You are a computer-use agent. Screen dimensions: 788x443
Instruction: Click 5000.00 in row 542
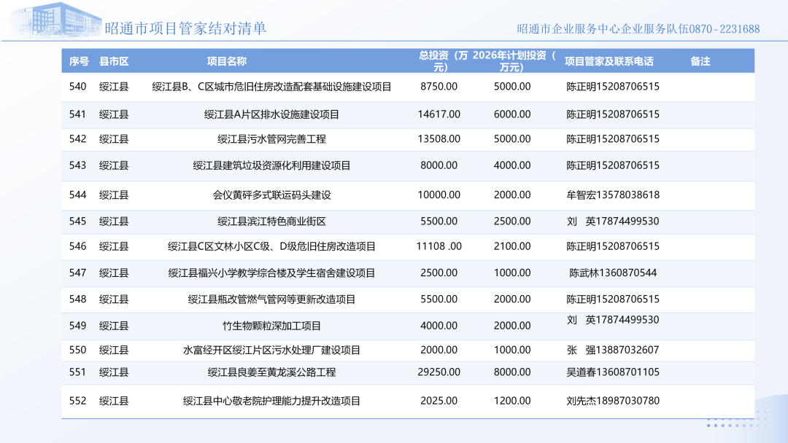[x=512, y=139]
